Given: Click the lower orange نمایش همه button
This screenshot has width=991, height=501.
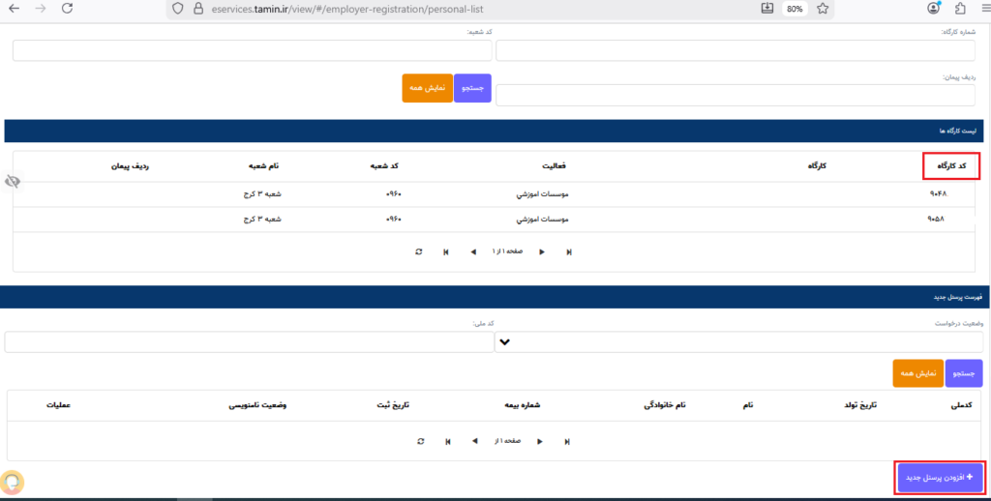Looking at the screenshot, I should [x=917, y=373].
